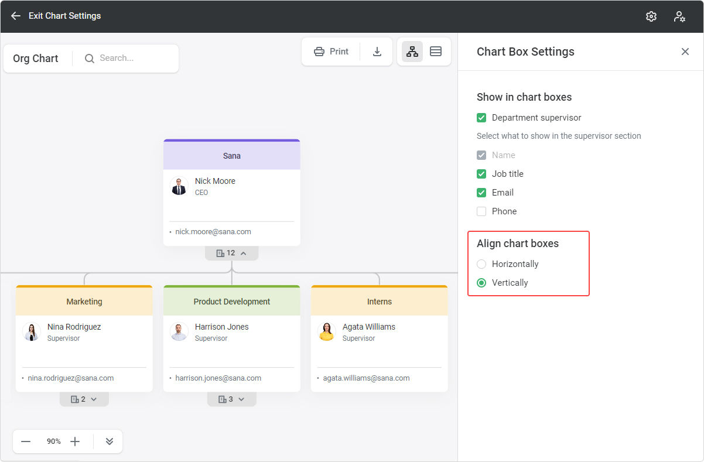Enable the Phone checkbox
This screenshot has width=704, height=462.
coord(481,211)
